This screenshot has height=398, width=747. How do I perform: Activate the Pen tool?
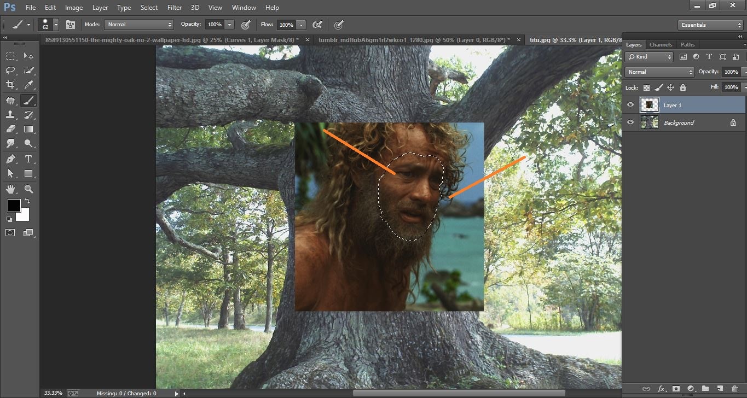tap(10, 159)
